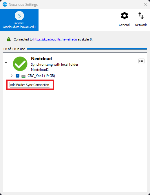
Task: Click the skyler8 account avatar
Action: (x=19, y=16)
